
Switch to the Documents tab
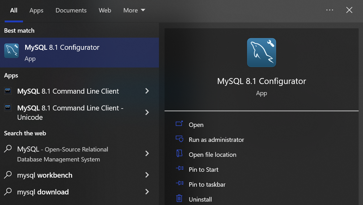pyautogui.click(x=71, y=10)
